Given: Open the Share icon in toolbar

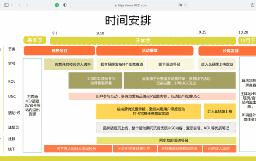Looking at the screenshot, I should tap(252, 5).
